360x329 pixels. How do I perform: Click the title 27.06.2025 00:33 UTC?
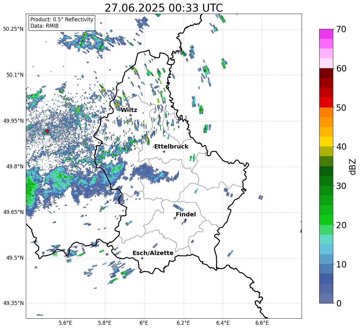(164, 8)
